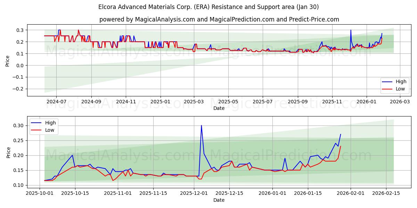Click the '-0.2' y-axis tick label
This screenshot has width=417, height=208.
click(19, 89)
